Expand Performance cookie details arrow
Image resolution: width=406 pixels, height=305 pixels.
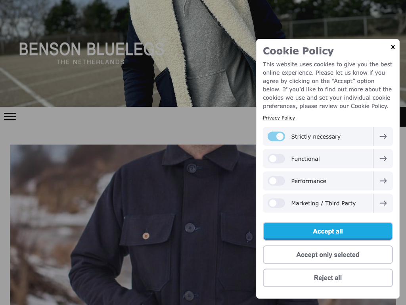point(383,181)
